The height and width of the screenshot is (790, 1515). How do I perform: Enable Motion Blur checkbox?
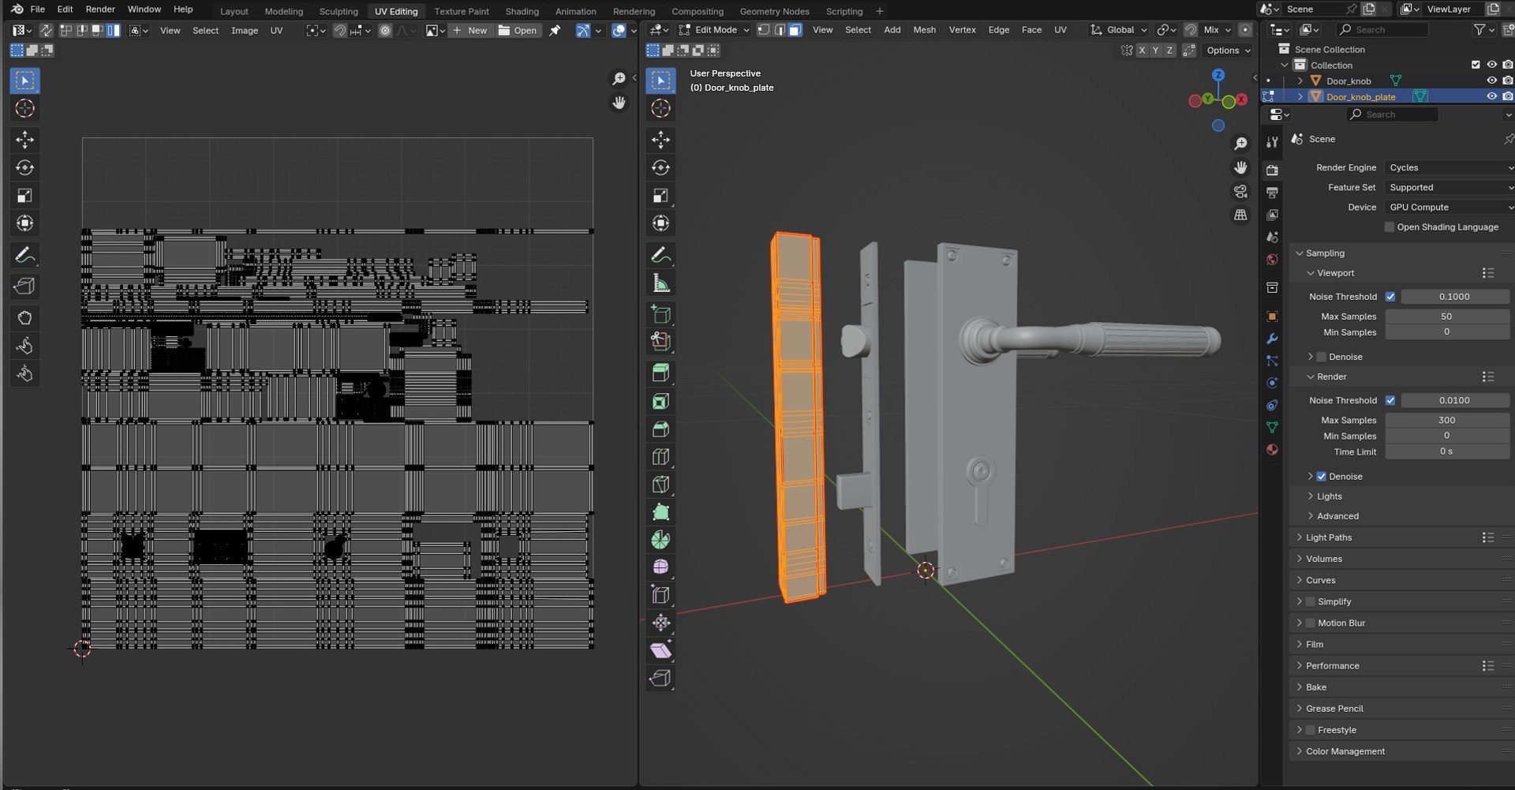[x=1311, y=623]
